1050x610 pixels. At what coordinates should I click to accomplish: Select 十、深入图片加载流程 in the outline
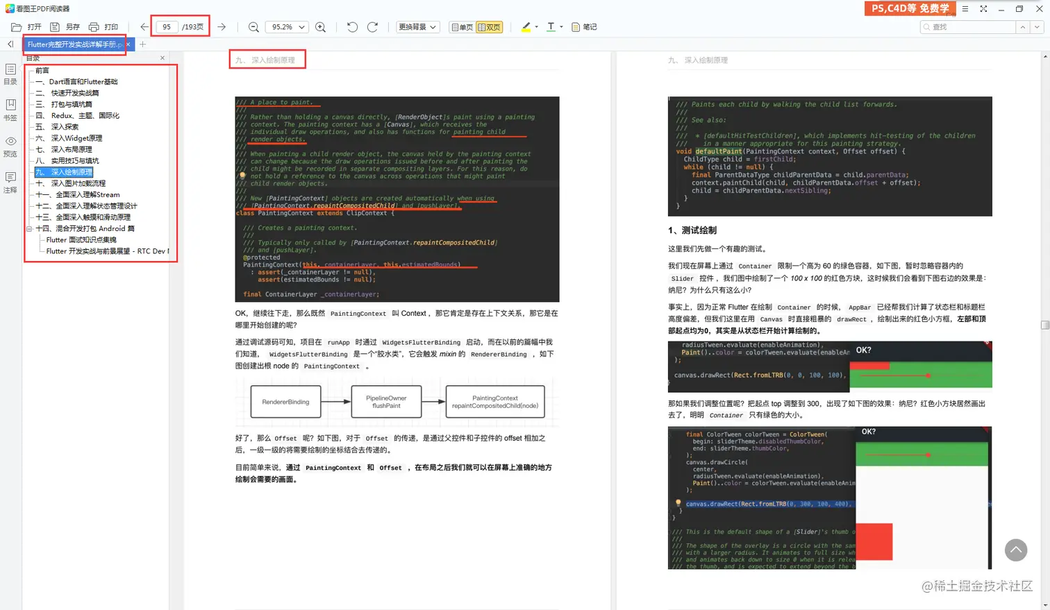[70, 183]
